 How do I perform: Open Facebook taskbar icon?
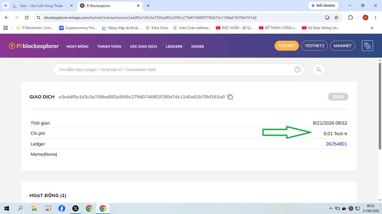point(62,209)
